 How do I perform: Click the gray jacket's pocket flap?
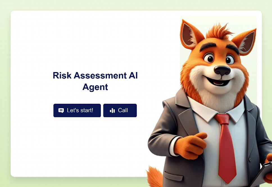pos(173,176)
